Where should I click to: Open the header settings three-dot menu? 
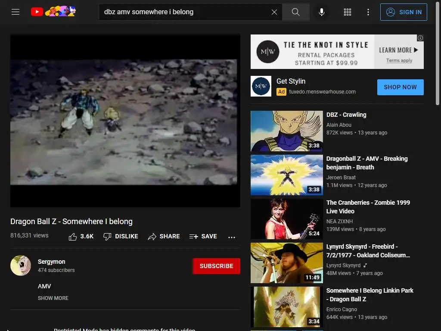click(x=368, y=12)
